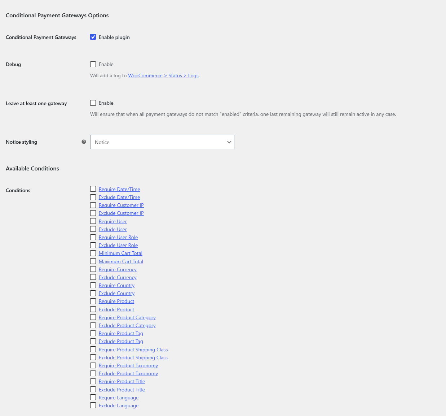
Task: Enable the Exclude User condition checkbox
Action: [93, 229]
